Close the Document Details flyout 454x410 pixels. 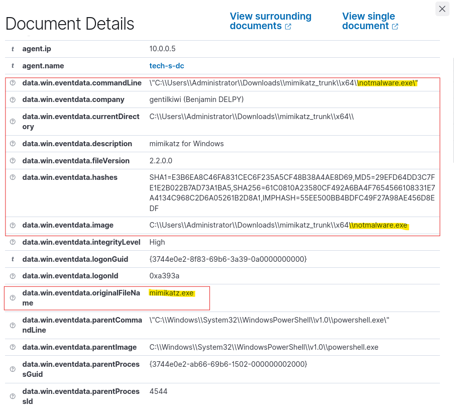[442, 9]
